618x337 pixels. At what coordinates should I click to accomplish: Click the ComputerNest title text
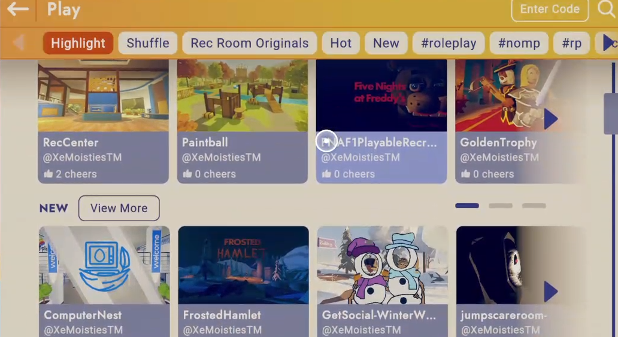(83, 315)
